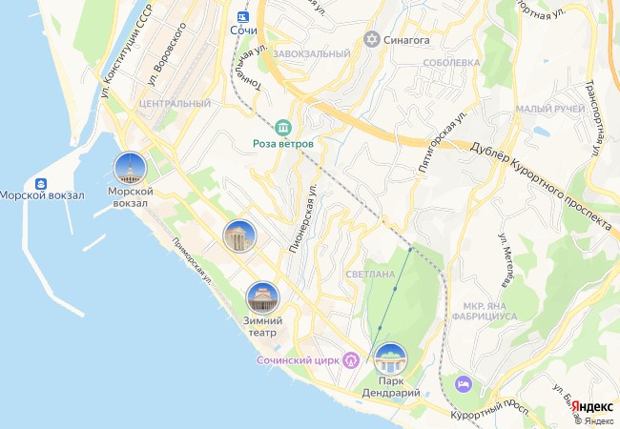Image resolution: width=620 pixels, height=429 pixels.
Task: Click the Сочинский цирк text label
Action: (298, 360)
